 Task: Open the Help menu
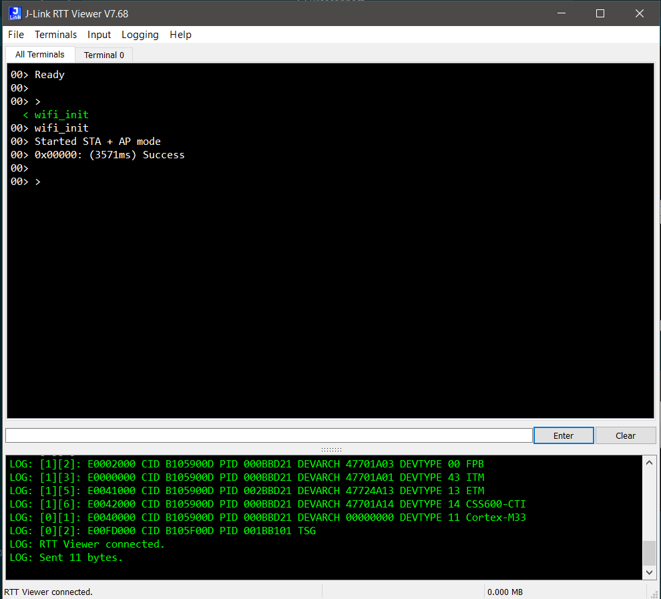(180, 35)
